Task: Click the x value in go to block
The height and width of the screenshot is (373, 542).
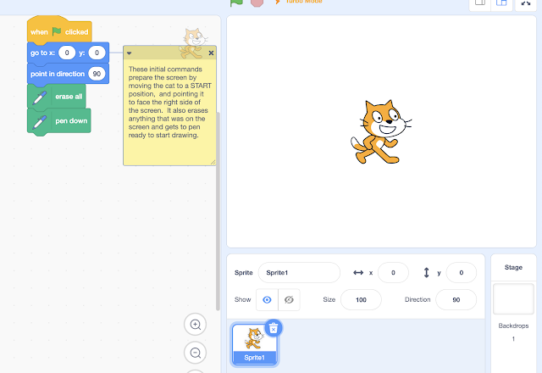Action: pos(67,53)
